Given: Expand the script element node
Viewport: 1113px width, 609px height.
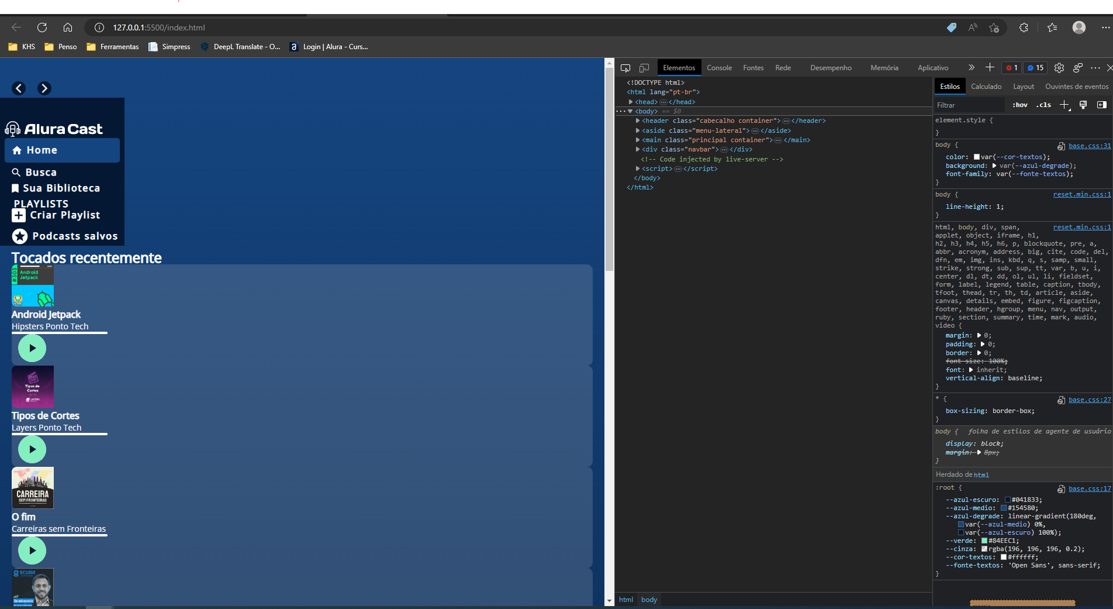Looking at the screenshot, I should 638,168.
